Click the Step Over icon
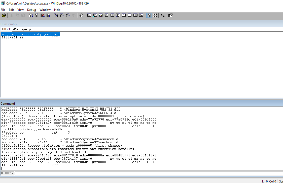This screenshot has width=283, height=183. (62, 16)
